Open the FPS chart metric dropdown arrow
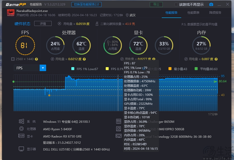The width and height of the screenshot is (234, 160). 43,68
